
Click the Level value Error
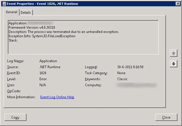(43, 79)
